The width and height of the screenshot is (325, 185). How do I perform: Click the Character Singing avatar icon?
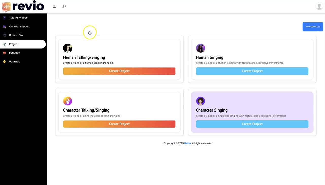tap(200, 101)
